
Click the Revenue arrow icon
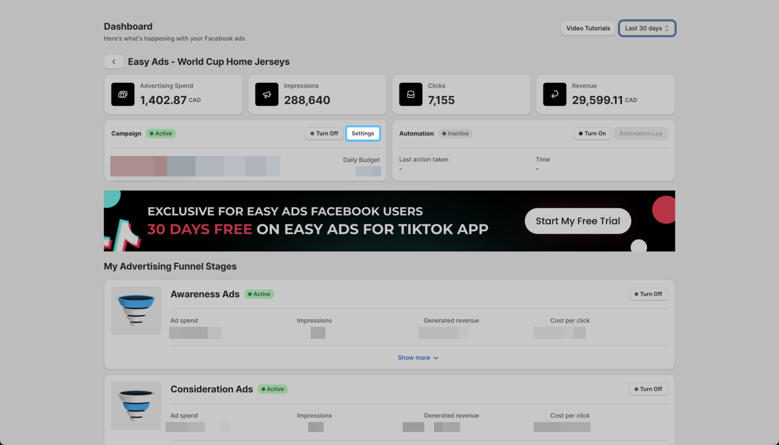tap(555, 94)
